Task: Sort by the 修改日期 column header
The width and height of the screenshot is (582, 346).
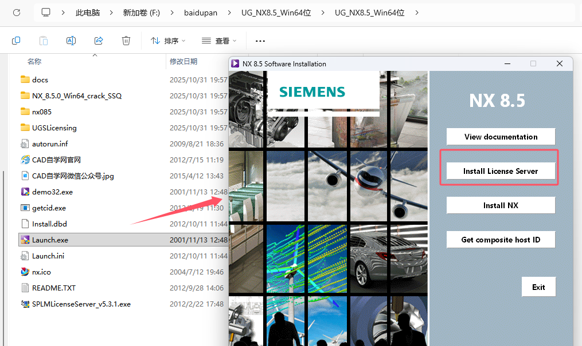Action: pyautogui.click(x=183, y=61)
